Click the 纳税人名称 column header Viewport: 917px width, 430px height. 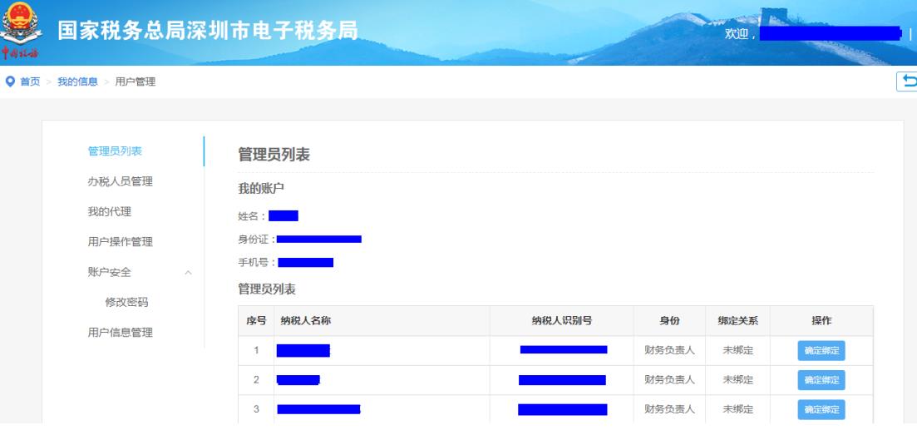coord(306,321)
